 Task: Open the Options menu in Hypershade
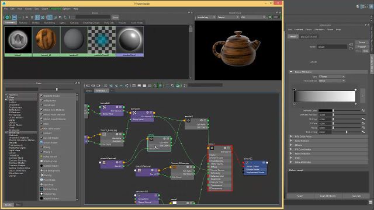point(67,9)
